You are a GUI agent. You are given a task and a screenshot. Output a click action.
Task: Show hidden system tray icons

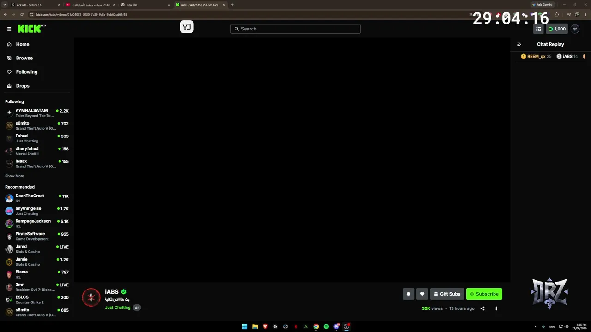click(536, 326)
